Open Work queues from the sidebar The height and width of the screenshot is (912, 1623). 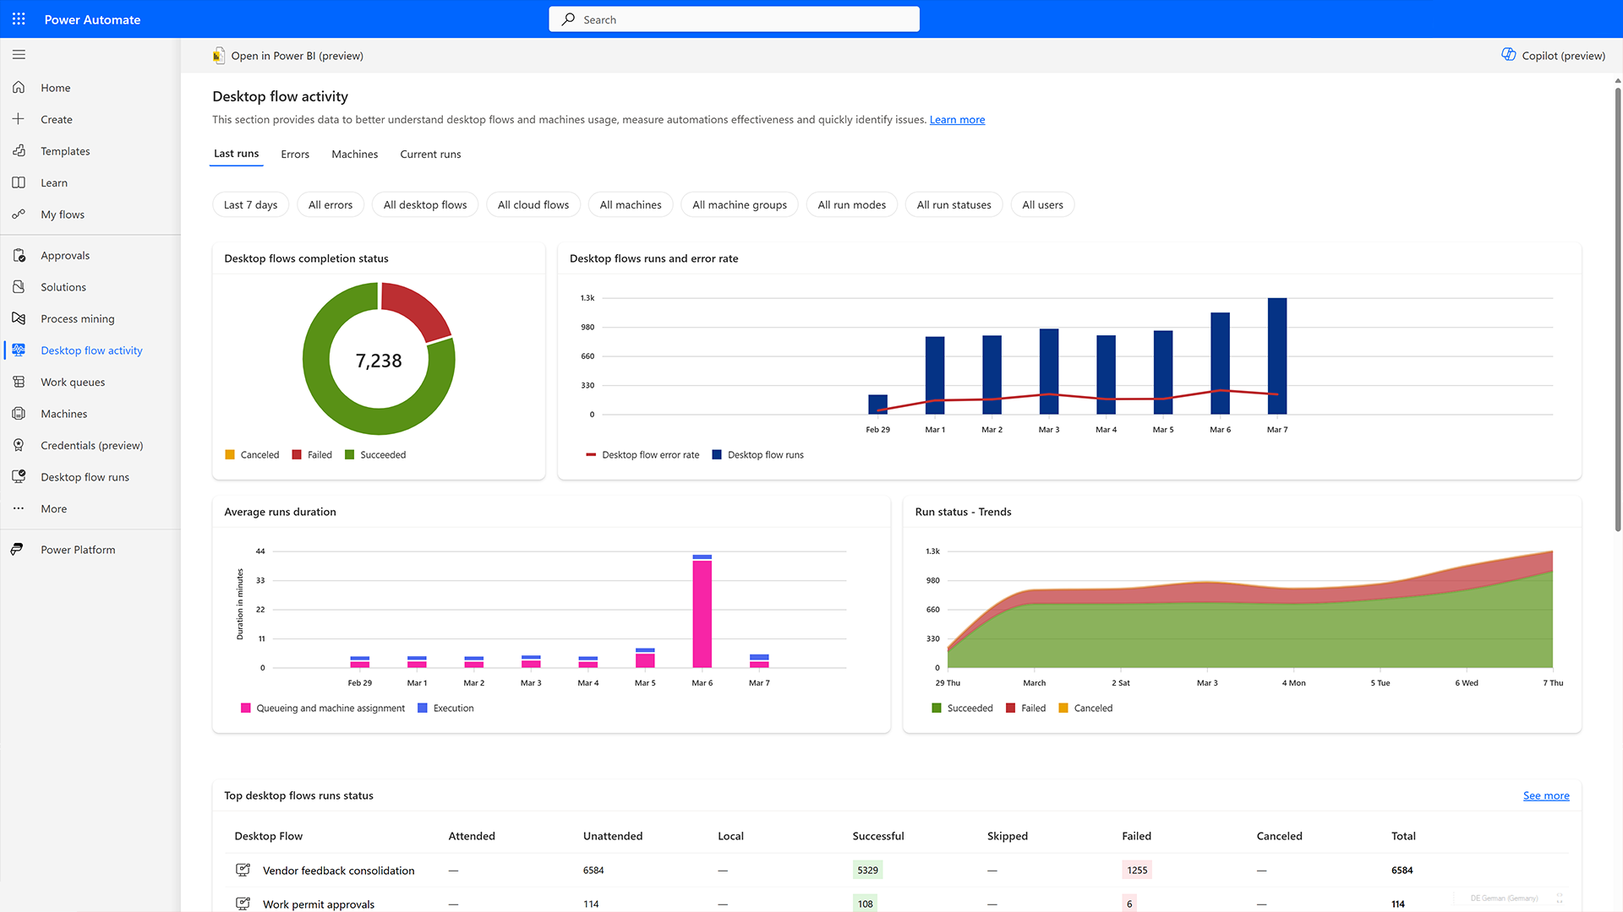tap(73, 382)
